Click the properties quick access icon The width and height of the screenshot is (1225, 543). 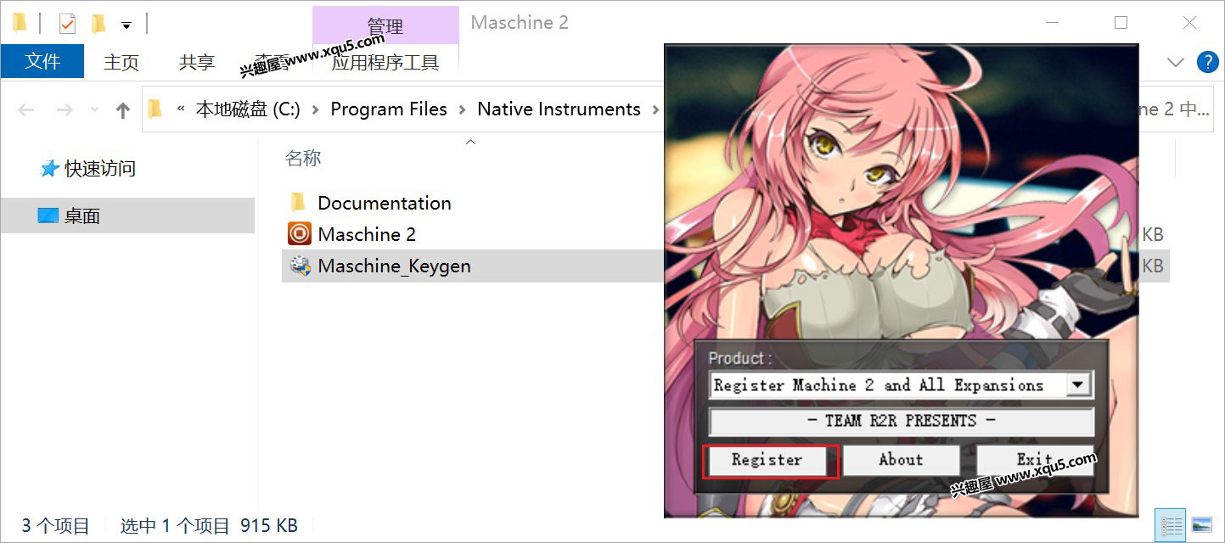pyautogui.click(x=67, y=24)
